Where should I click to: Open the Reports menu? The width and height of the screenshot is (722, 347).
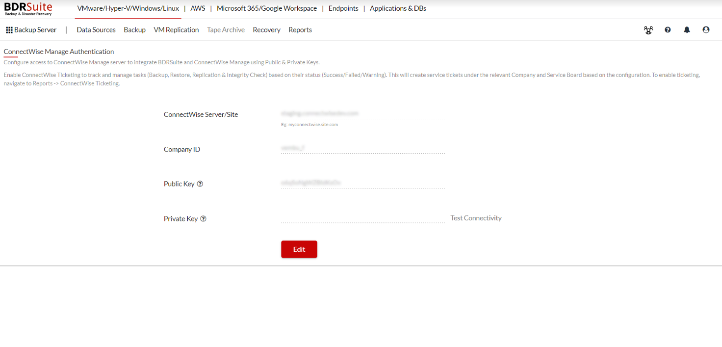coord(300,30)
